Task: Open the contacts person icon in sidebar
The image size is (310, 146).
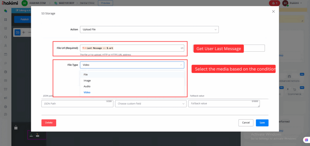Action: [x=5, y=46]
